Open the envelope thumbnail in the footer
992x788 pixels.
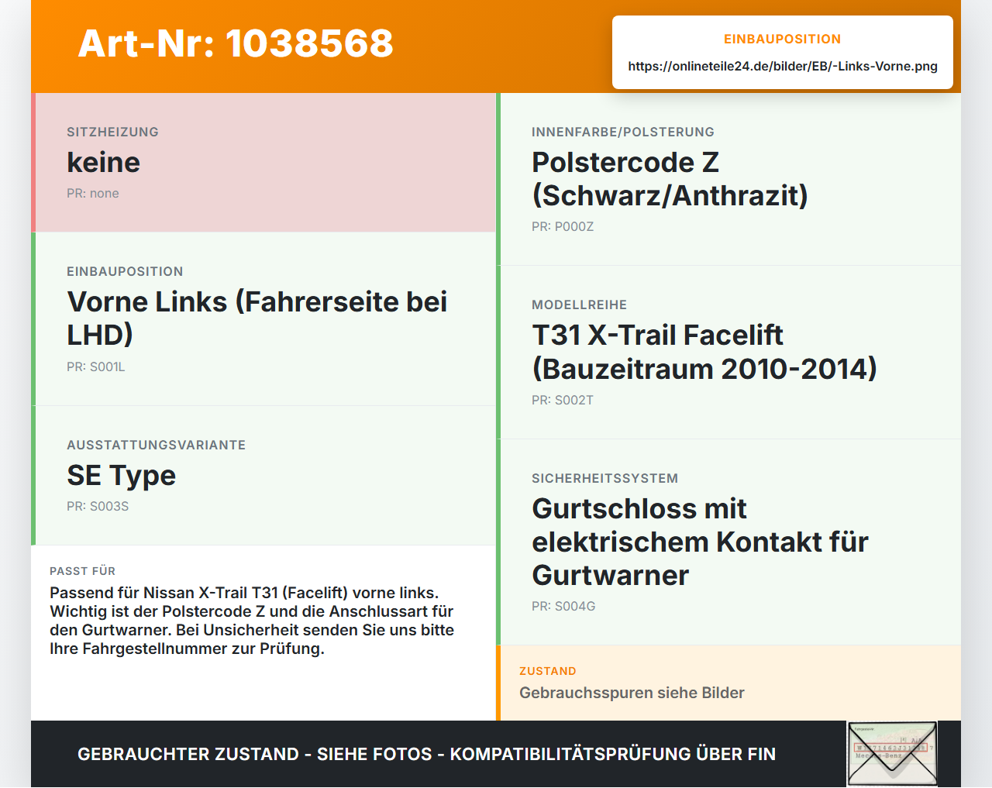893,754
